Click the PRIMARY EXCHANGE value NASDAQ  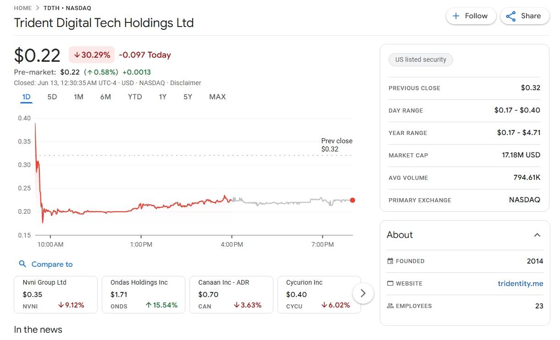(x=525, y=200)
